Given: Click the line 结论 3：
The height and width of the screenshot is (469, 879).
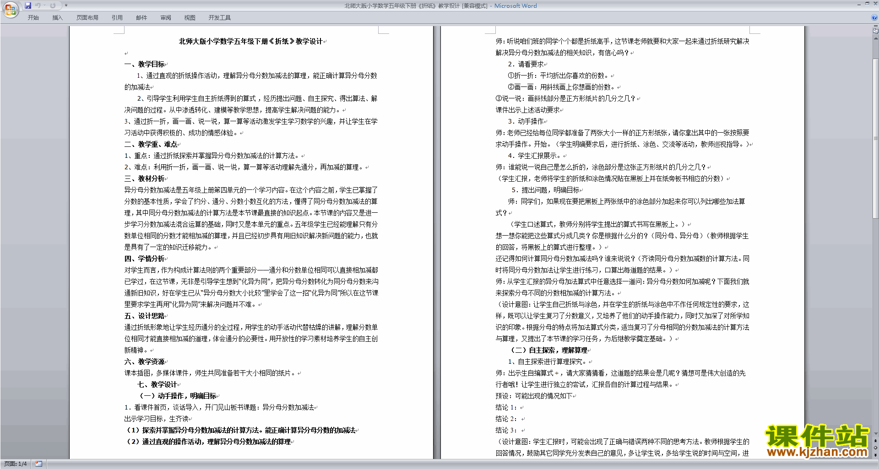Looking at the screenshot, I should click(x=506, y=430).
